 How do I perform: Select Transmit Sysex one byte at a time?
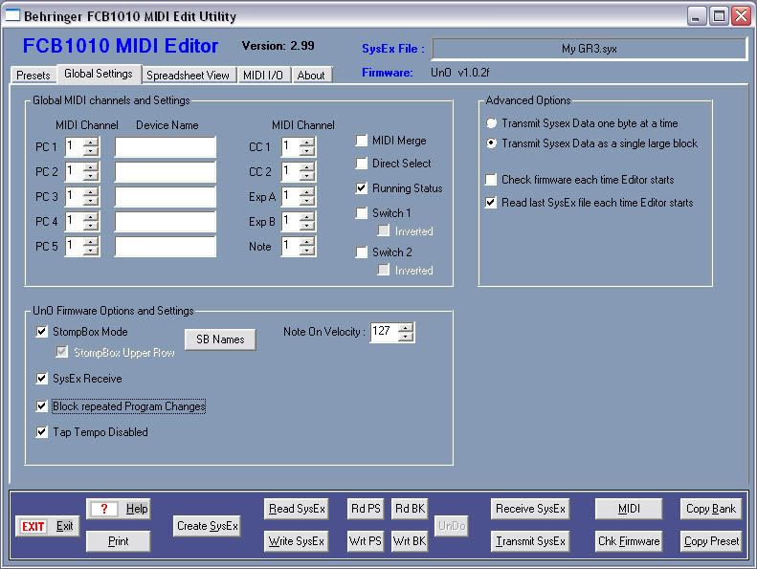pyautogui.click(x=491, y=123)
